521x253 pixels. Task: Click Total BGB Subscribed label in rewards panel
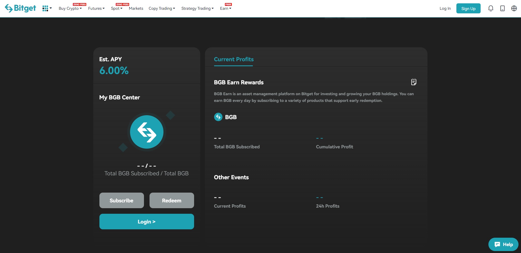coord(237,147)
